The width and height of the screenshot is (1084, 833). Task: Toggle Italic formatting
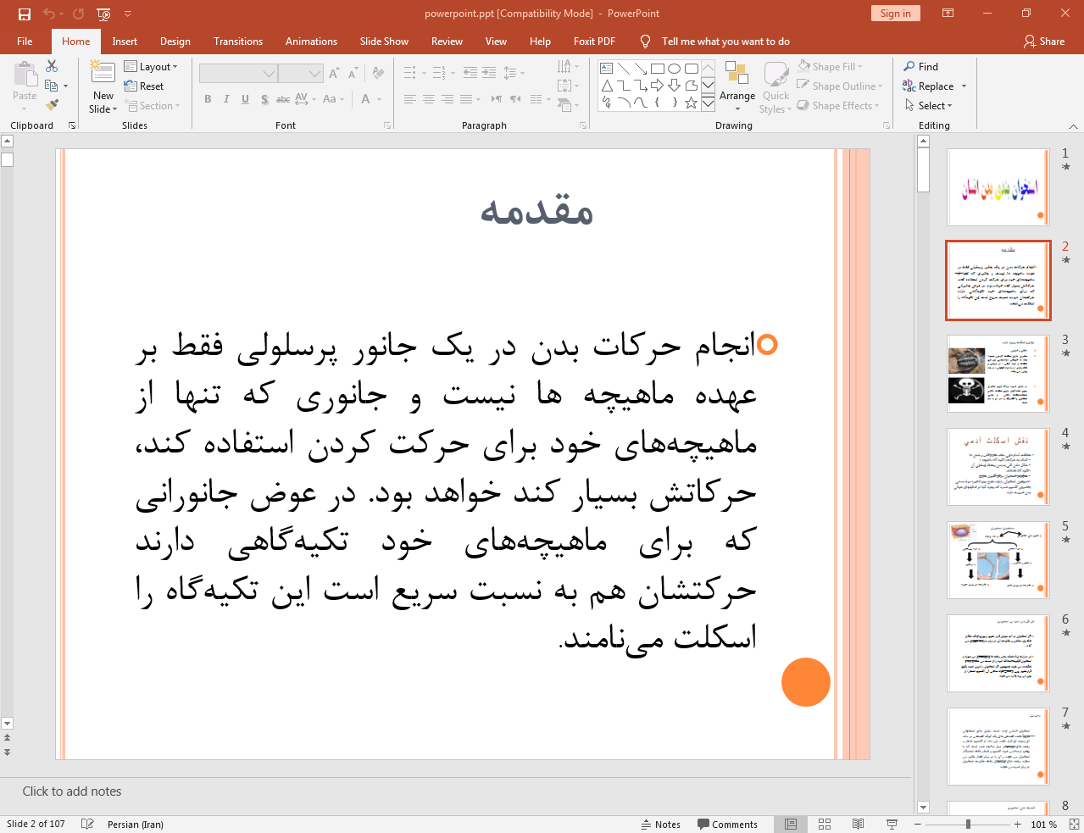pos(226,99)
